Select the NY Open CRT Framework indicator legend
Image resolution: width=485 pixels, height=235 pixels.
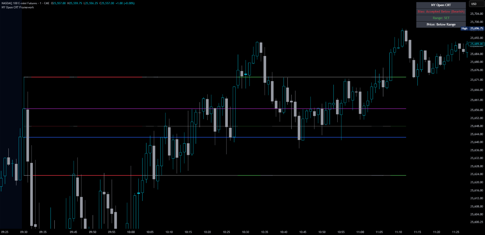(x=17, y=7)
